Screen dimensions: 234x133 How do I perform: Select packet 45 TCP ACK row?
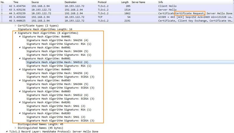[x=117, y=17]
